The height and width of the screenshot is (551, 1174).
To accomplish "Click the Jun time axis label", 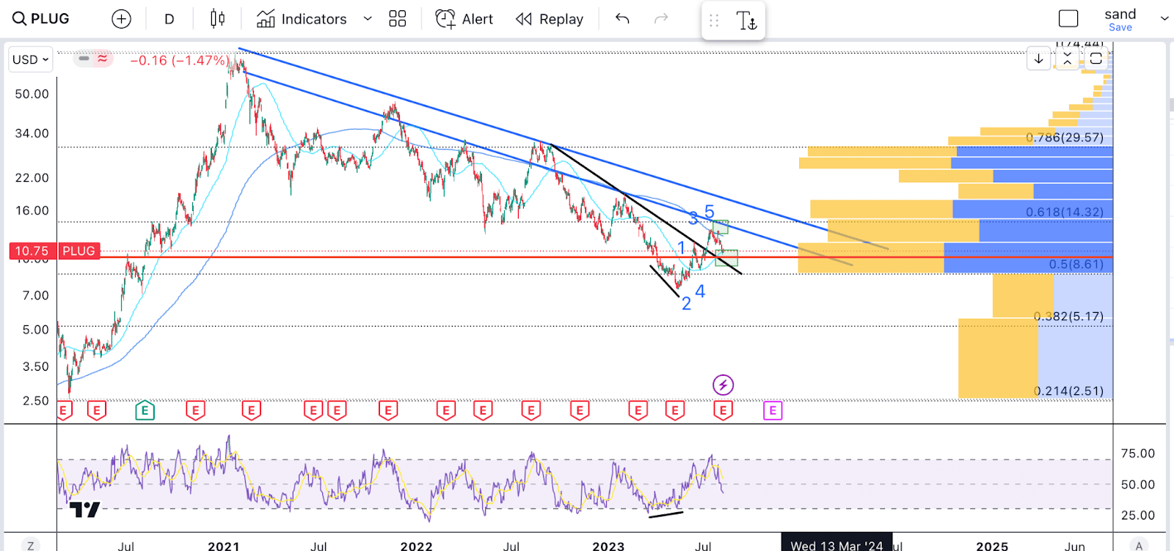I will point(1075,546).
